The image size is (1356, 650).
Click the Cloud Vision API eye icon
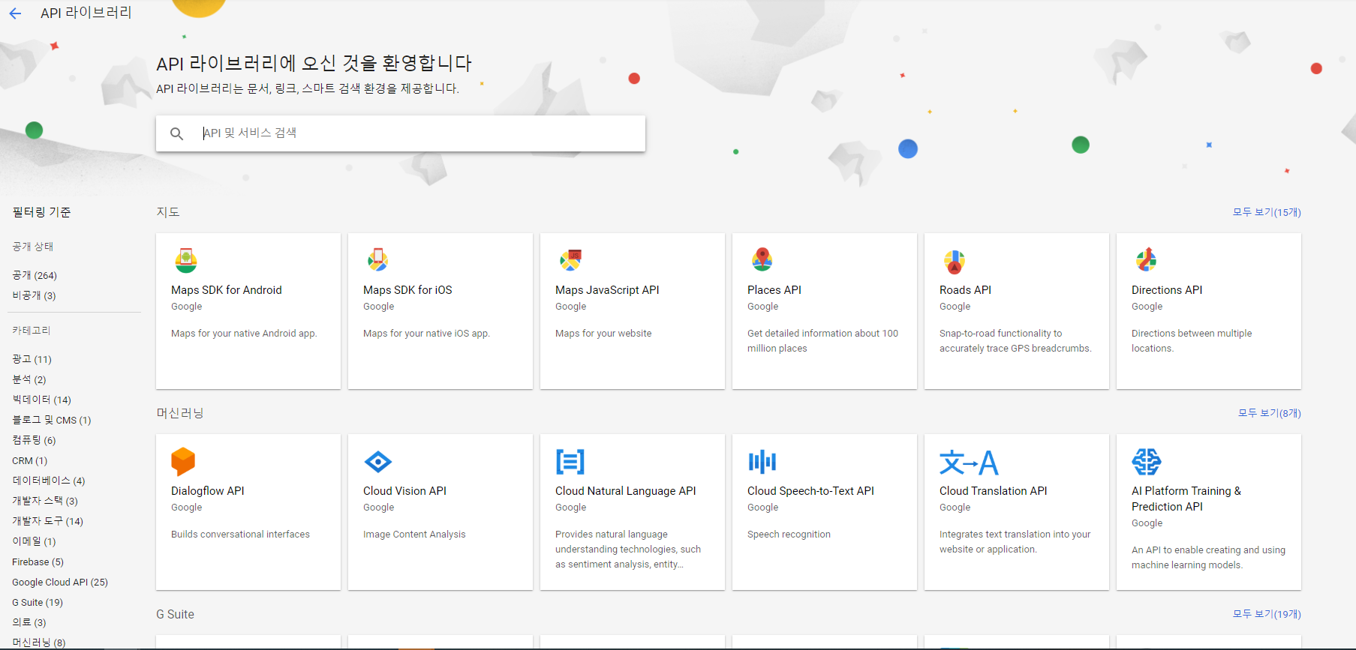(x=377, y=462)
